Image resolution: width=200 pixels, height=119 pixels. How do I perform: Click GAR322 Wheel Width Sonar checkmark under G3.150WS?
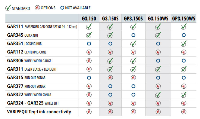click(x=158, y=95)
